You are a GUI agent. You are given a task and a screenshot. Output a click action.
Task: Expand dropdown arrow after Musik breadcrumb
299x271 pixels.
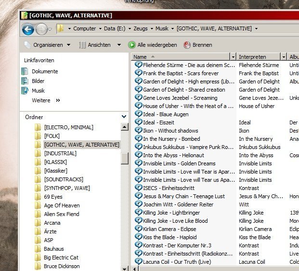(172, 28)
